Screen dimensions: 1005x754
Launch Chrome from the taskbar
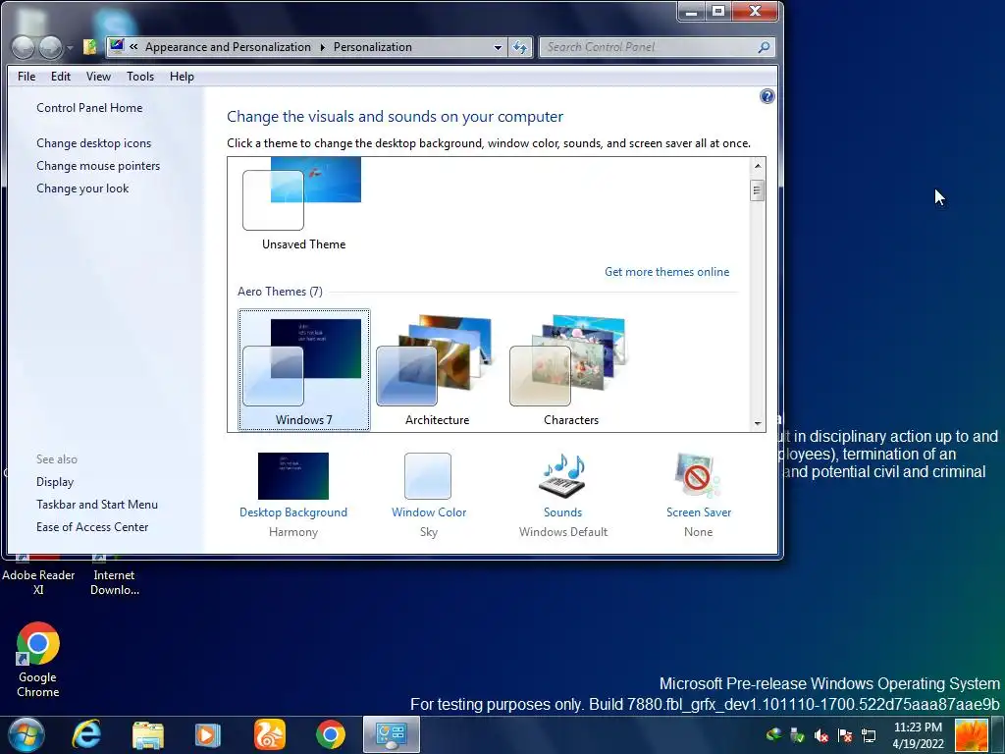(x=331, y=734)
